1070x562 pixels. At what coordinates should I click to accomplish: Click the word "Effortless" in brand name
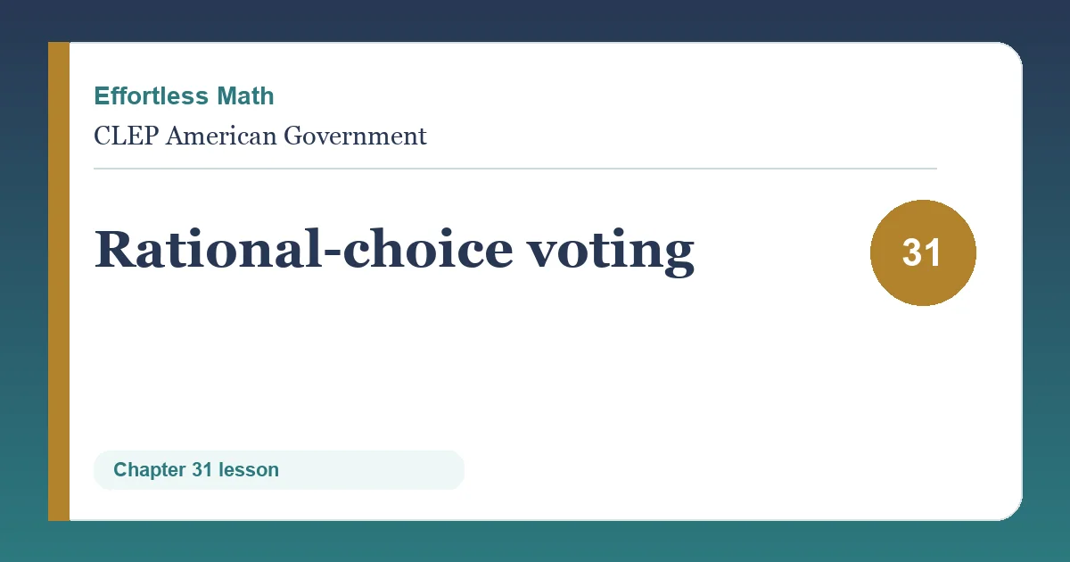[x=151, y=95]
